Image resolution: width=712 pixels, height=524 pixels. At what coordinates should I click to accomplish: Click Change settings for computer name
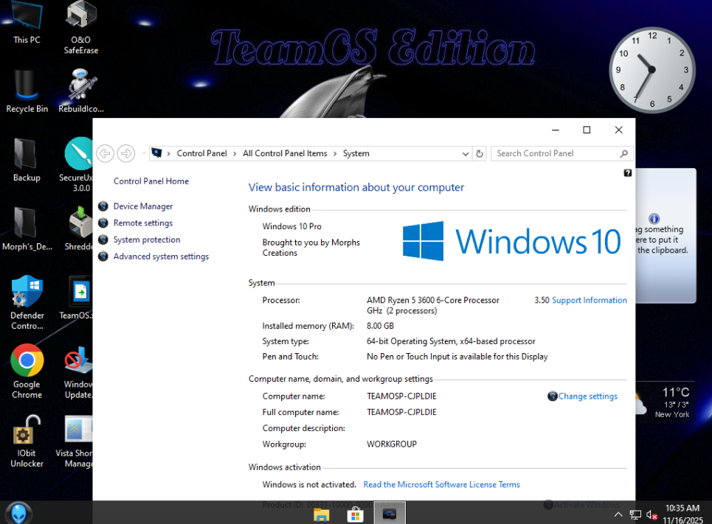coord(587,397)
